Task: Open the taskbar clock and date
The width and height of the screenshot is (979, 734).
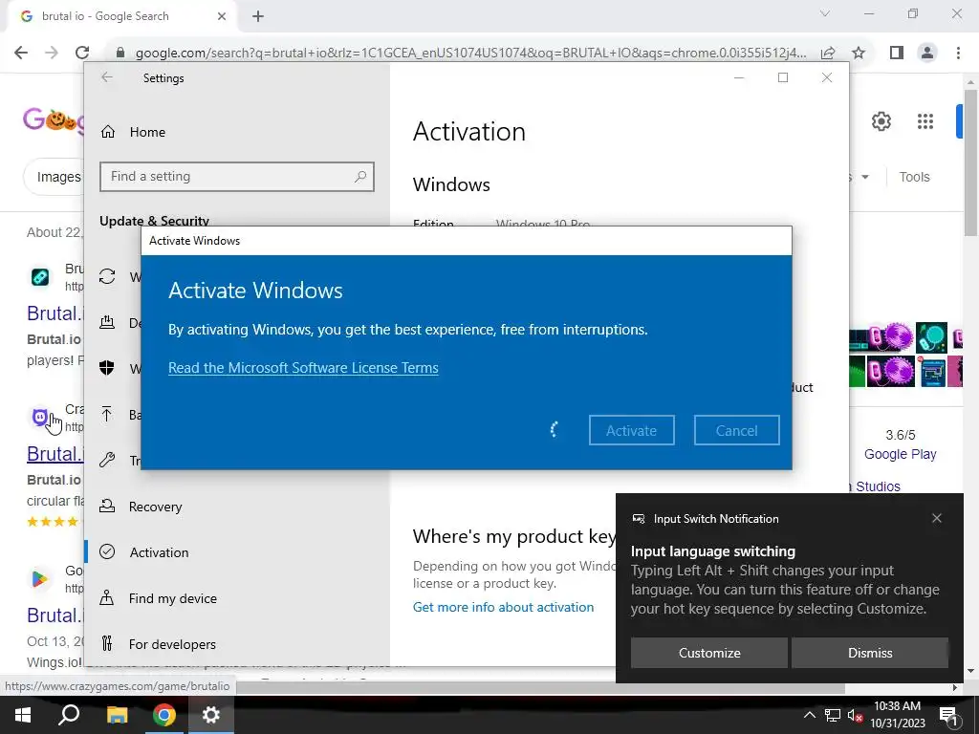Action: 897,715
